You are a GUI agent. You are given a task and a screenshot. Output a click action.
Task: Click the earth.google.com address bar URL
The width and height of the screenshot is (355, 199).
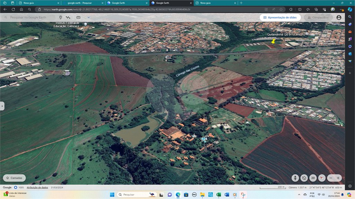point(117,9)
